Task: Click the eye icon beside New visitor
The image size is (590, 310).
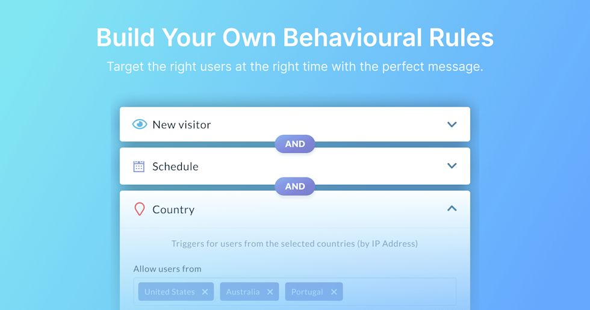Action: click(139, 125)
